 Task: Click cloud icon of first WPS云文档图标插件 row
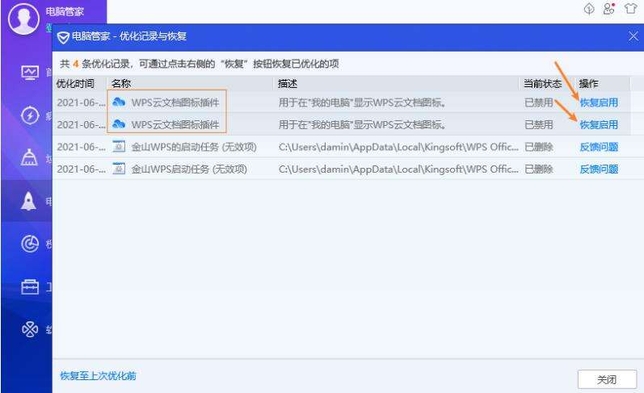(119, 102)
